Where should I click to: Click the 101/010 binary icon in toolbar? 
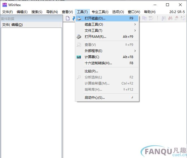151,18
